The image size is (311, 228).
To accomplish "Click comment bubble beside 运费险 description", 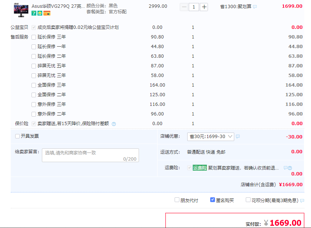I will click(285, 168).
